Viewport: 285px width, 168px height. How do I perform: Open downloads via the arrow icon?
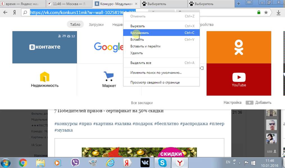[x=279, y=13]
